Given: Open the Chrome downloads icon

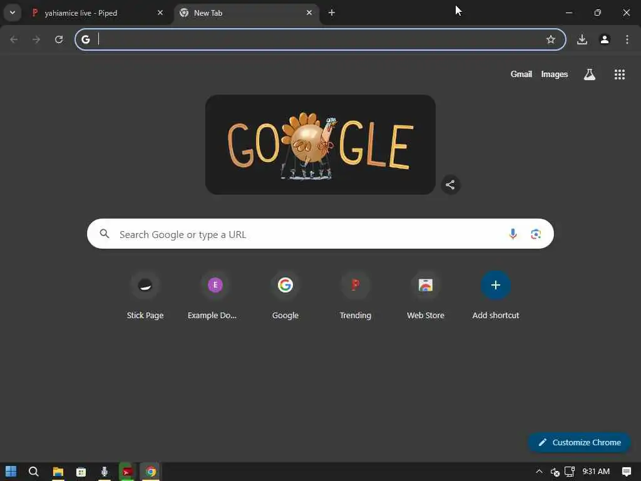Looking at the screenshot, I should coord(582,39).
